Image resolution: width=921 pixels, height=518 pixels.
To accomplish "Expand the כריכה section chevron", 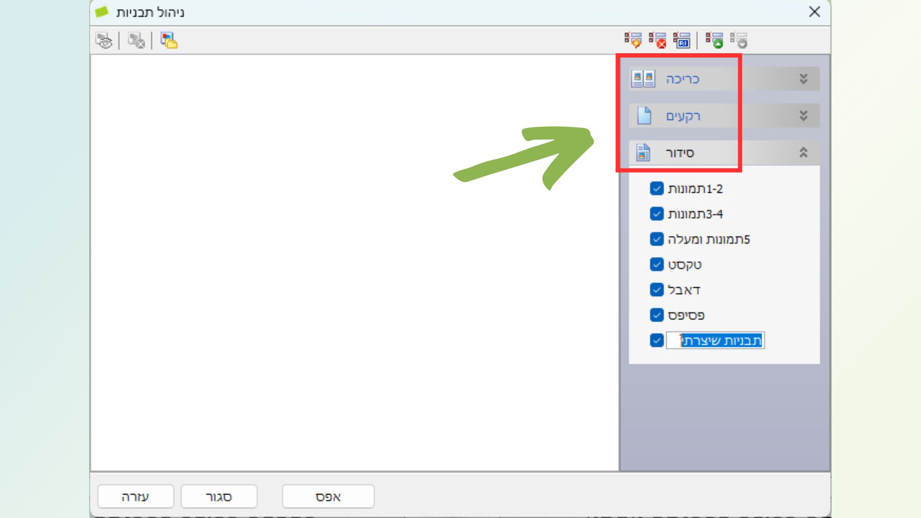I will (x=803, y=79).
